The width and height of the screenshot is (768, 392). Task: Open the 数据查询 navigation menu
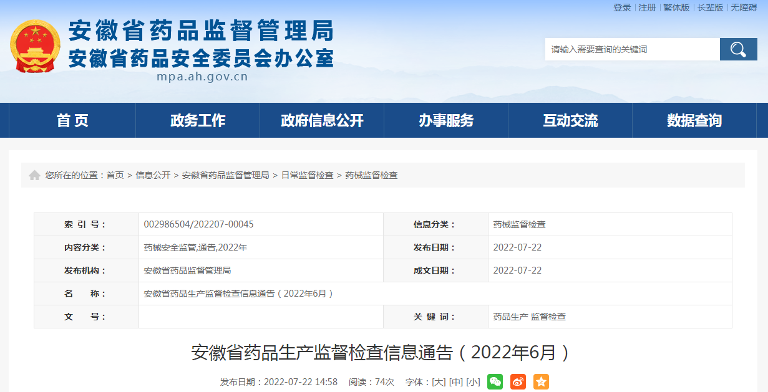[x=694, y=120]
